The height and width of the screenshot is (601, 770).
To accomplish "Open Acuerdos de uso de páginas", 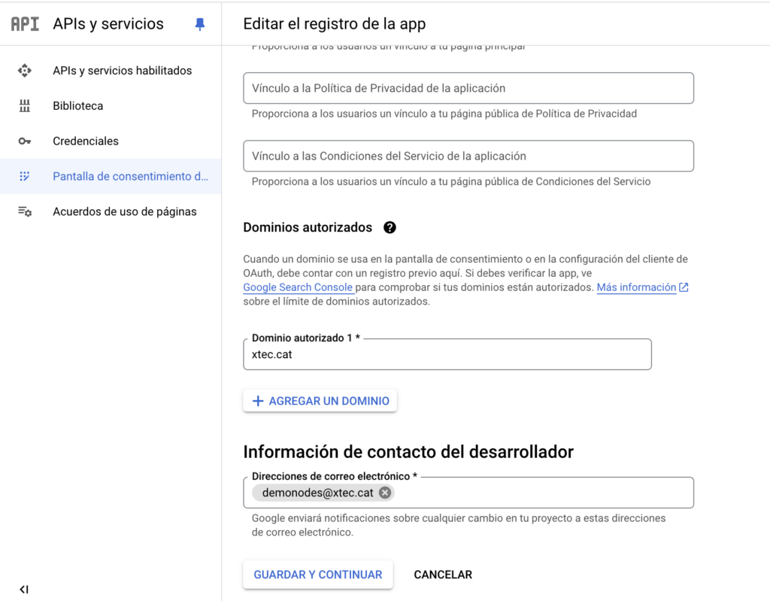I will click(125, 212).
